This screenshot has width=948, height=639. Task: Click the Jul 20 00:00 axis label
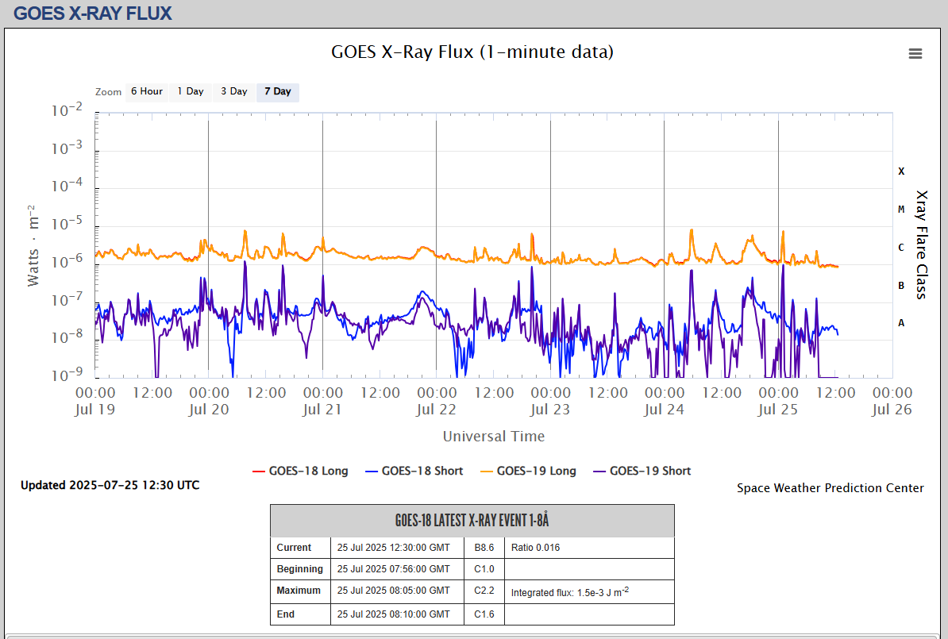pos(209,401)
